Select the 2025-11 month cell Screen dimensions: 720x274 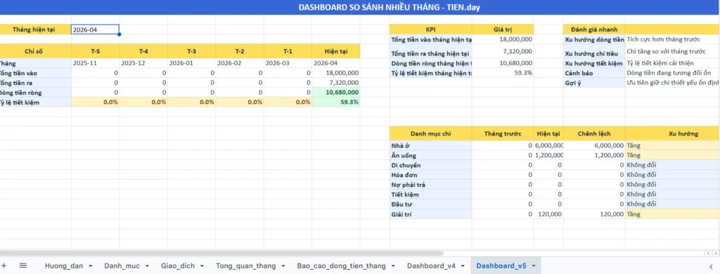click(x=96, y=63)
